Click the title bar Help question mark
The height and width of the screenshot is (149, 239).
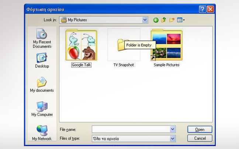click(x=202, y=9)
